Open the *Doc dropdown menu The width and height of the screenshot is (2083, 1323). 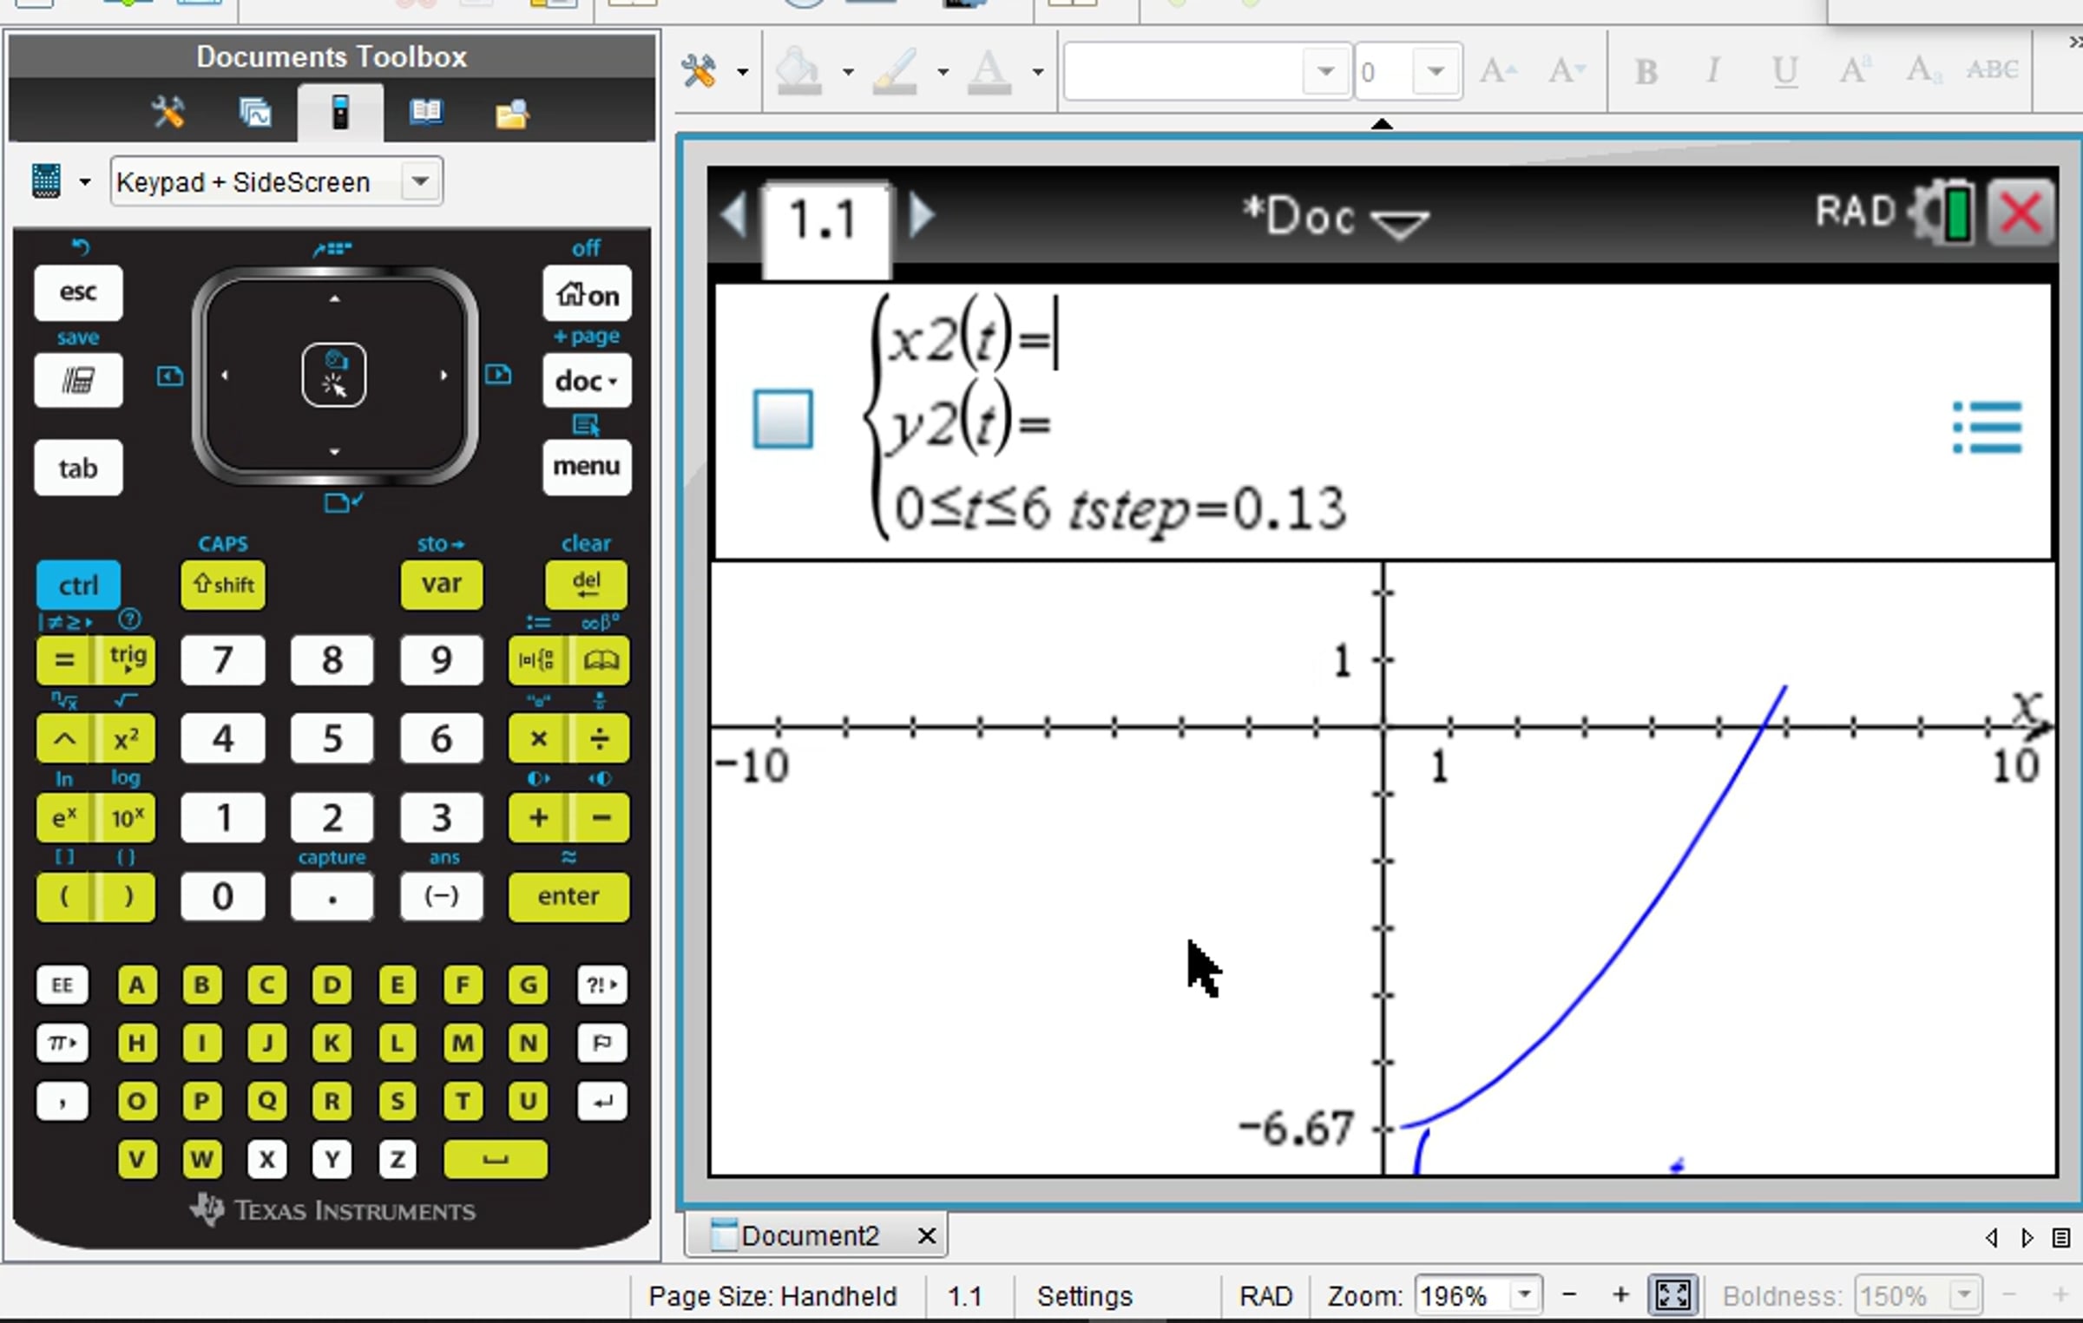click(x=1337, y=217)
